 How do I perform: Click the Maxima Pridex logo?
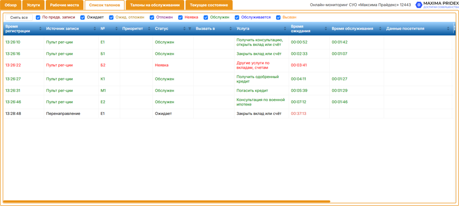coord(437,4)
